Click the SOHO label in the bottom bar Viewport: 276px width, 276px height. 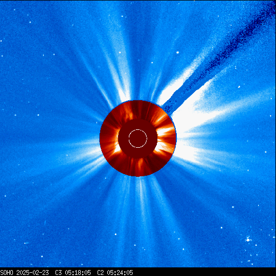[x=7, y=273]
